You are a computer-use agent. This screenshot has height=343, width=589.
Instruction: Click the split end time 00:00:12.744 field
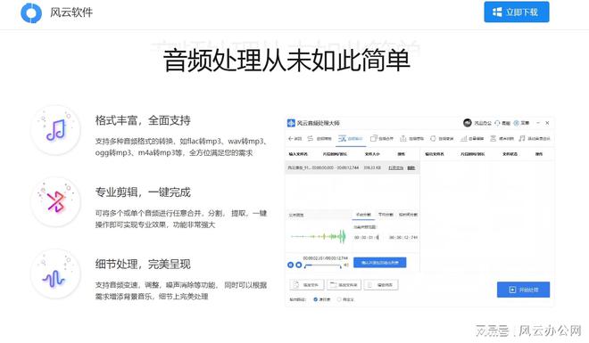tap(403, 237)
